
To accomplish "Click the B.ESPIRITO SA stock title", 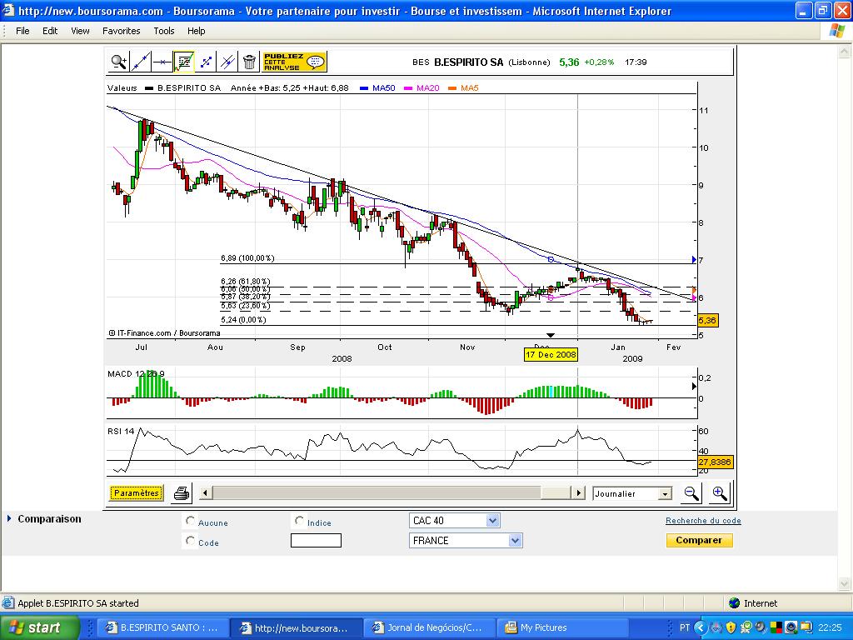I will (x=468, y=62).
